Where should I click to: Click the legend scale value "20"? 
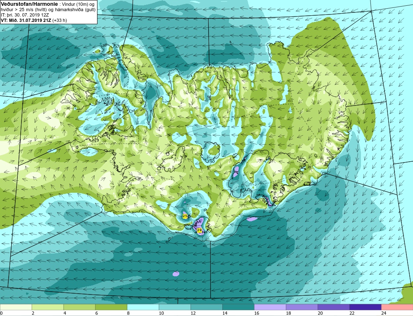320,313
